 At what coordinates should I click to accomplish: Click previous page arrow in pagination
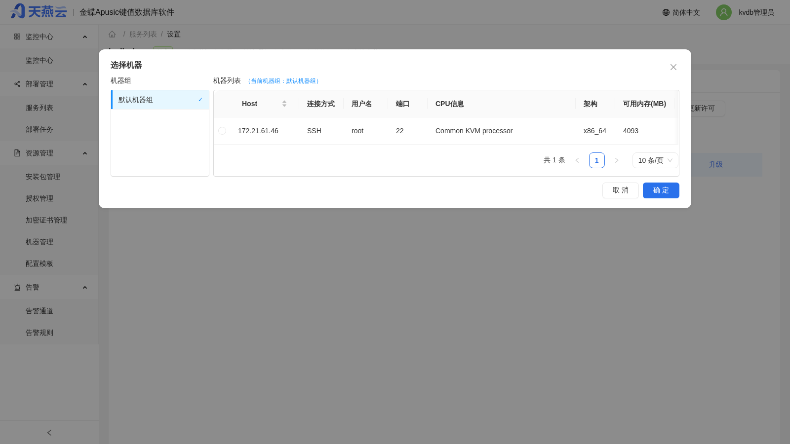(x=577, y=160)
